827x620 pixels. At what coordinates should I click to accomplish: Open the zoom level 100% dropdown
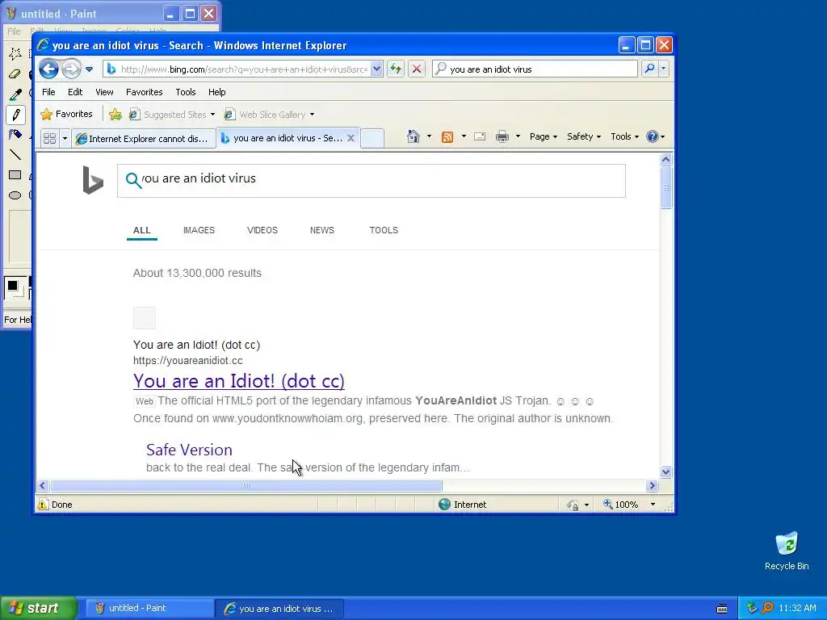click(653, 505)
